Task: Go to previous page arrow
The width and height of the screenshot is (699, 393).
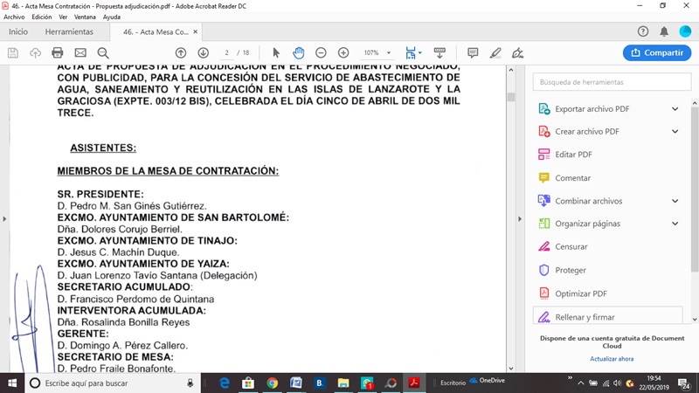Action: pyautogui.click(x=181, y=53)
